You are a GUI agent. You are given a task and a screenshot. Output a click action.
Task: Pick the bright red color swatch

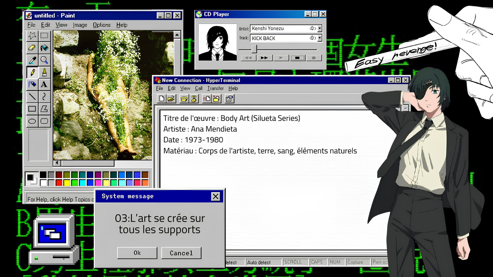pyautogui.click(x=59, y=183)
